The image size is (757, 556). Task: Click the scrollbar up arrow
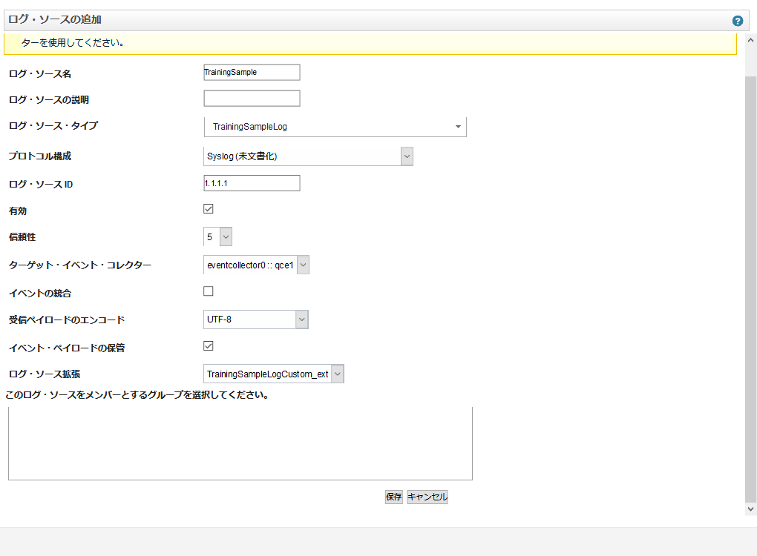(x=750, y=41)
